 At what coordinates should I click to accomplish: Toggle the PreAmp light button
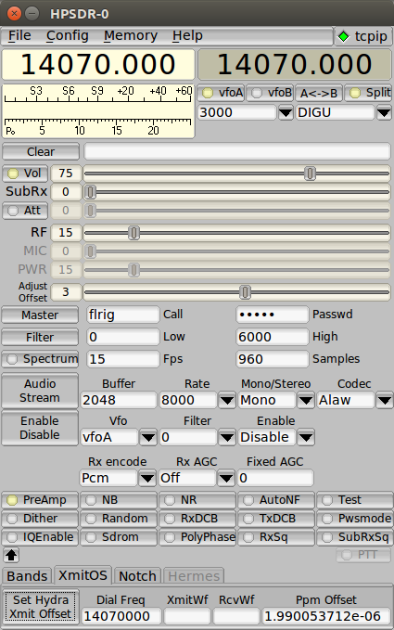pyautogui.click(x=40, y=500)
